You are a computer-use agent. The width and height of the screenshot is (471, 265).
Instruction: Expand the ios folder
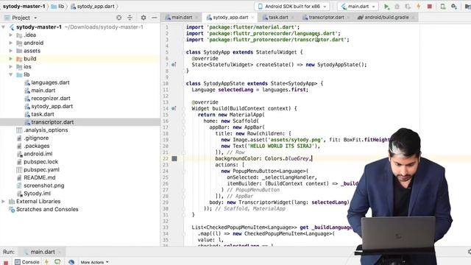(x=11, y=67)
